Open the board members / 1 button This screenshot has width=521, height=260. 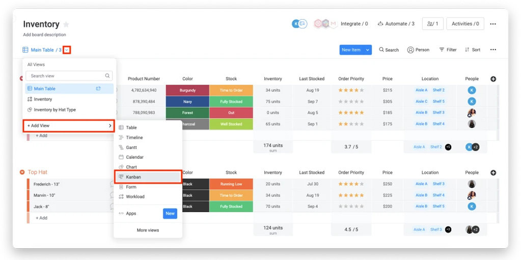pos(432,24)
